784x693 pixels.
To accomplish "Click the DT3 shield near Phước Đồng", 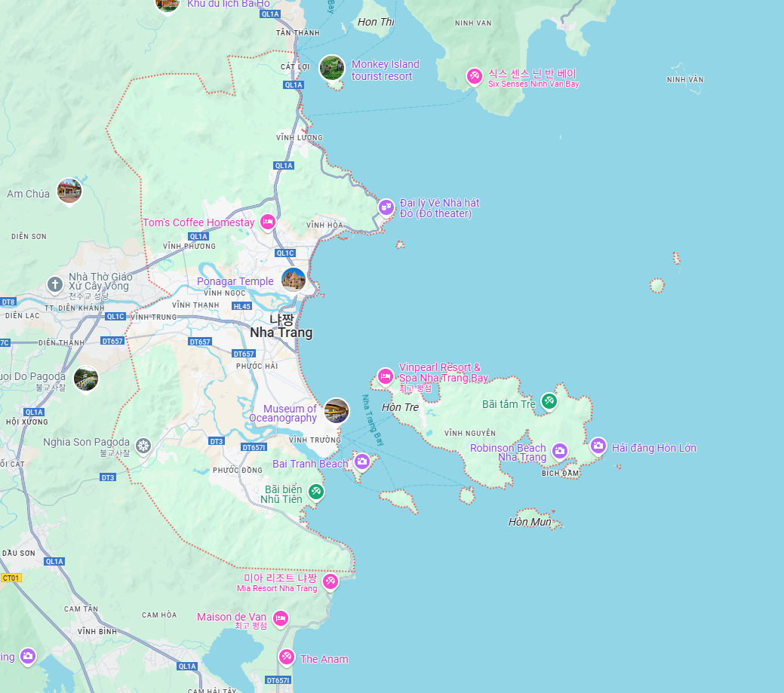I will (217, 441).
